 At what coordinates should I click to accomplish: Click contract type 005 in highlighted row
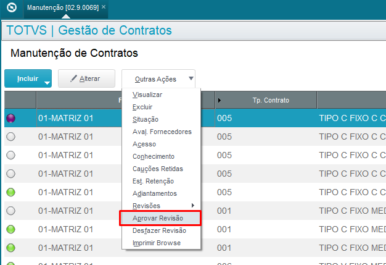224,118
